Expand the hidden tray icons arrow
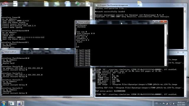Screen dimensions: 189x106 pyautogui.click(x=160, y=103)
